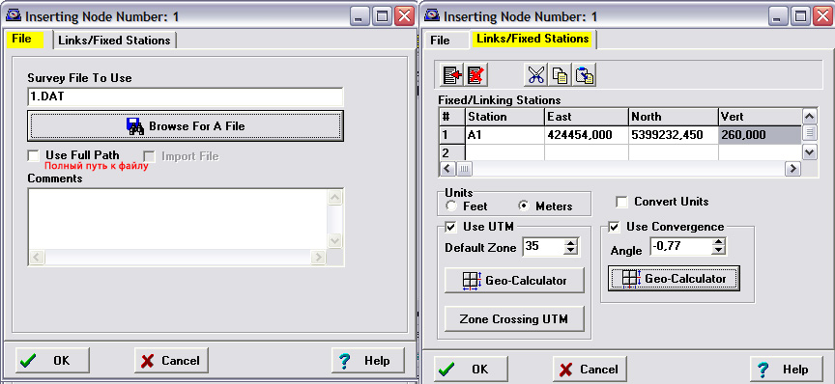Click the scissors cut icon
Image resolution: width=835 pixels, height=384 pixels.
coord(535,75)
